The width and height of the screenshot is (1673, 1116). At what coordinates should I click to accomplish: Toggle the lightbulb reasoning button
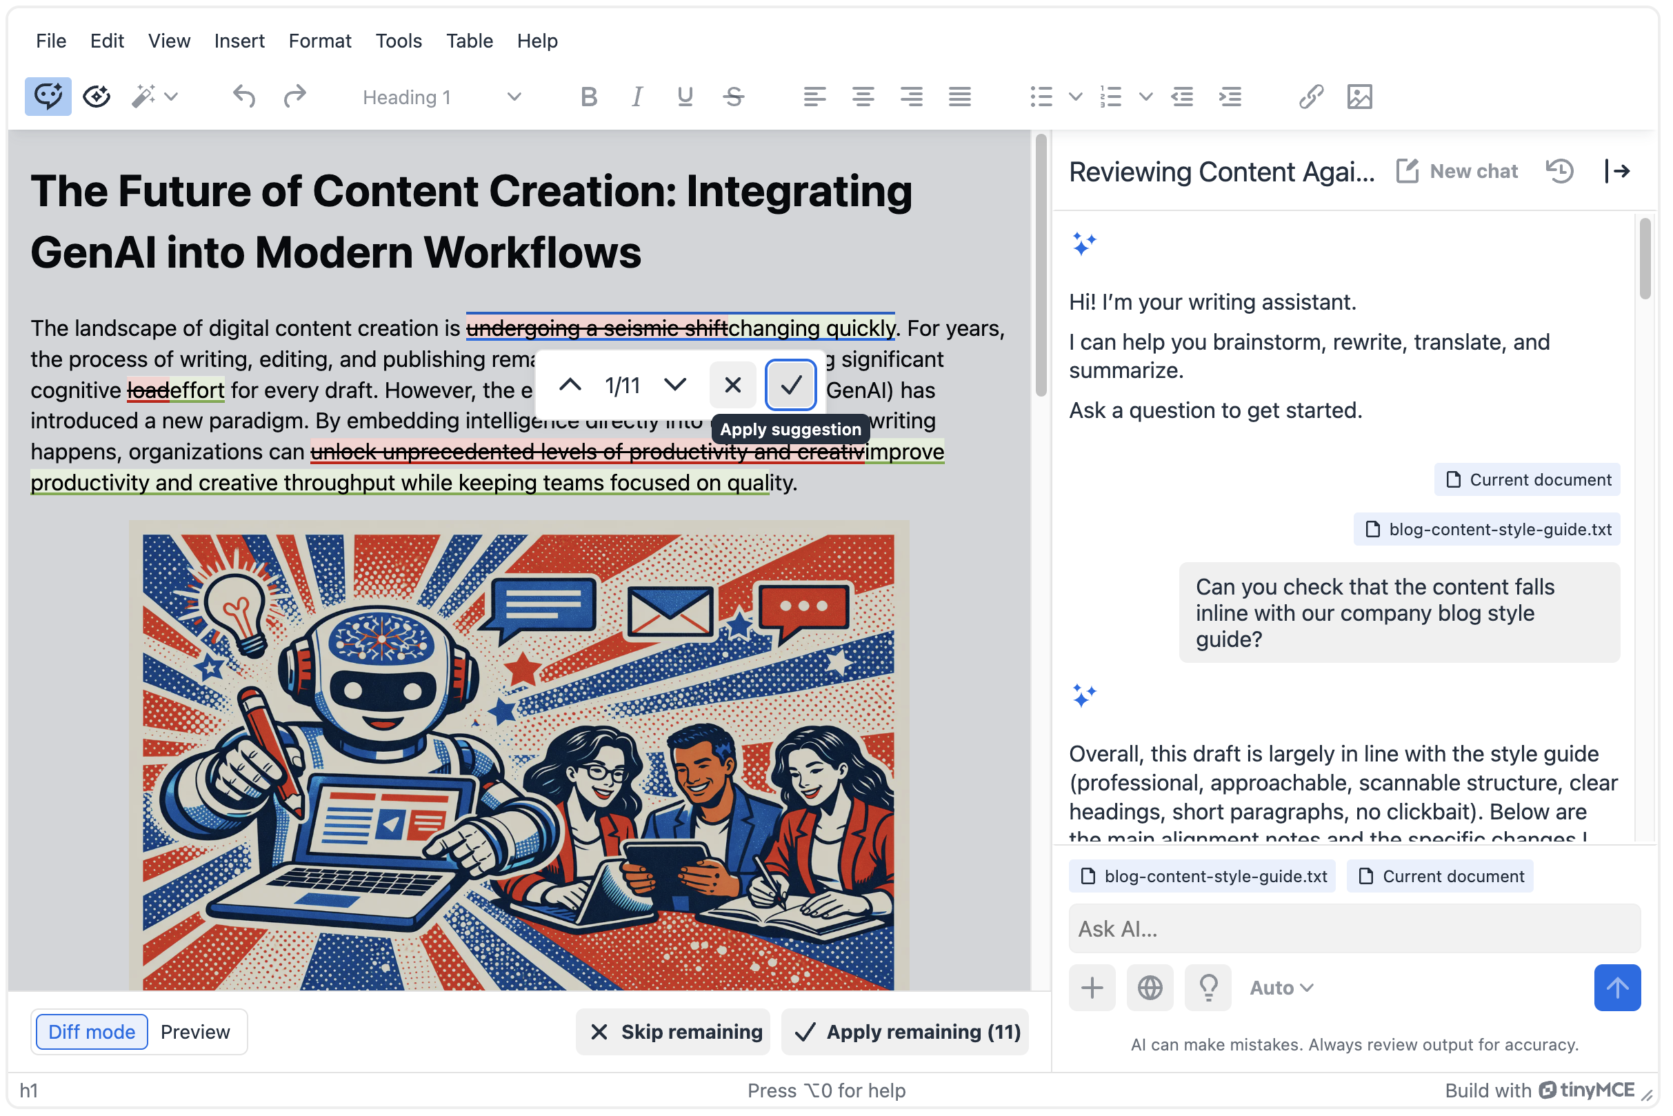[1208, 988]
